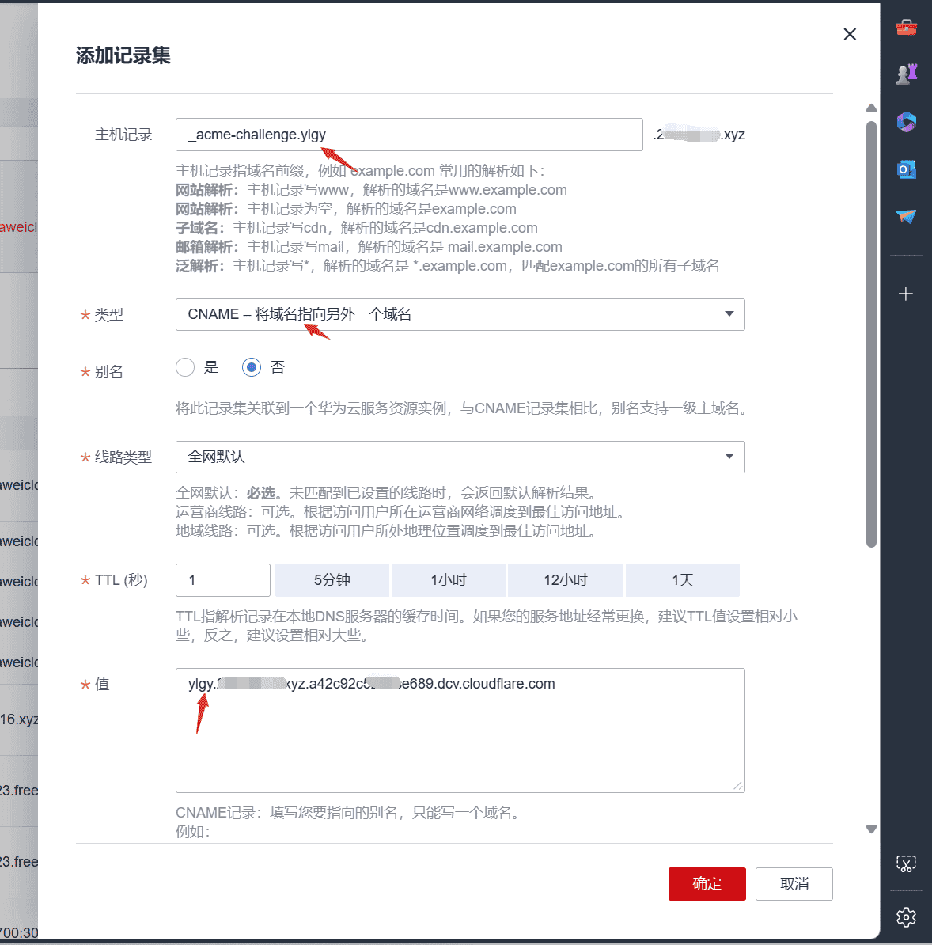The width and height of the screenshot is (932, 945).
Task: Open Microsoft 365 Copilot sidebar icon
Action: click(906, 122)
